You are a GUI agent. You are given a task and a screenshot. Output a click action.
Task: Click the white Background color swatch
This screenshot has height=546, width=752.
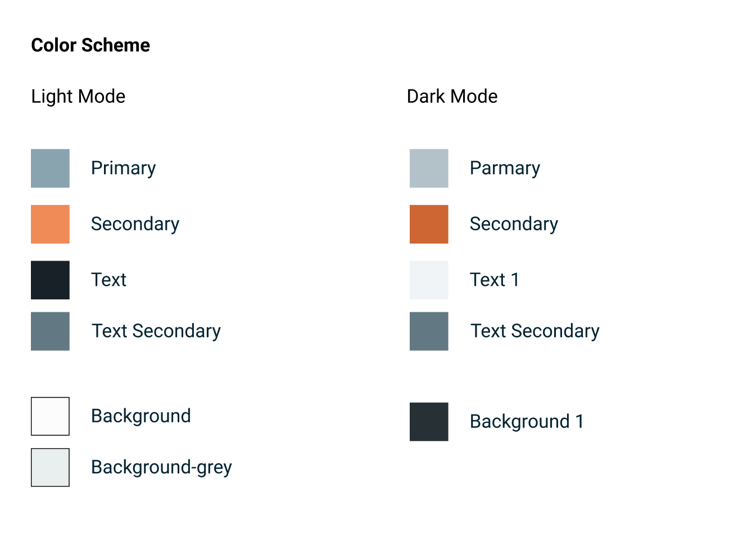pos(50,416)
